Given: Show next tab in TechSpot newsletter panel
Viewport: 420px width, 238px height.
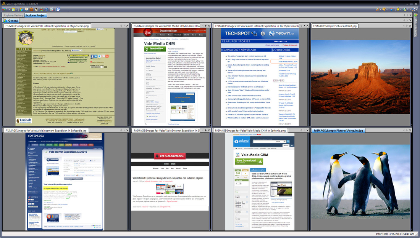Looking at the screenshot, I should click(x=304, y=26).
